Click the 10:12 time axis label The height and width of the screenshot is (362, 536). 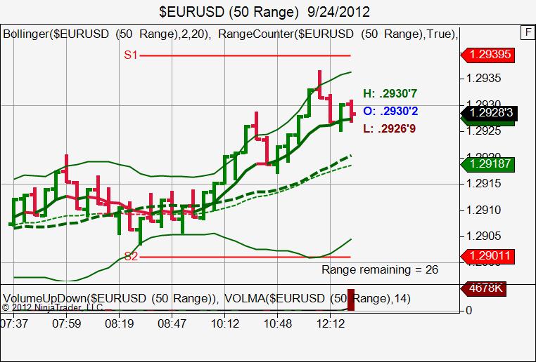click(225, 323)
